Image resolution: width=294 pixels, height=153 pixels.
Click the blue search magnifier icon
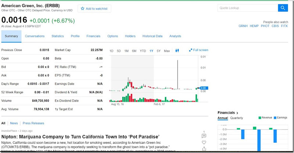(x=283, y=8)
